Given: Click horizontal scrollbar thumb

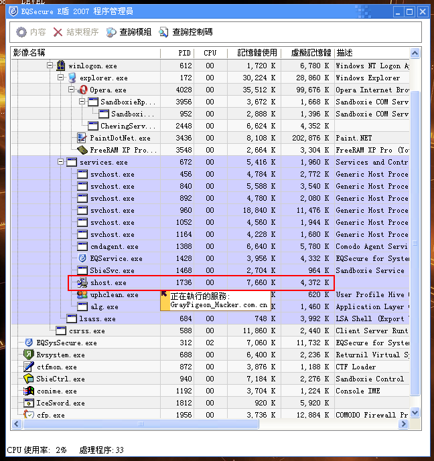Looking at the screenshot, I should click(141, 424).
